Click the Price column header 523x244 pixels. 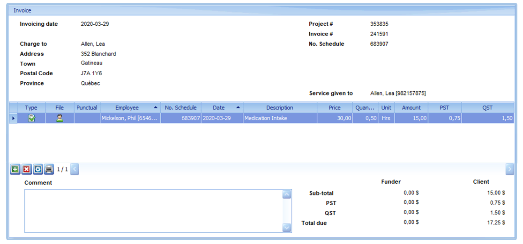(x=335, y=108)
